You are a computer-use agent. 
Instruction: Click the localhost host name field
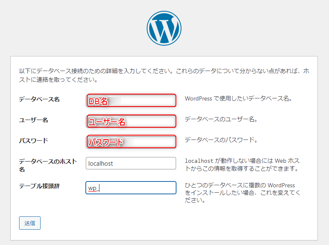coord(131,163)
